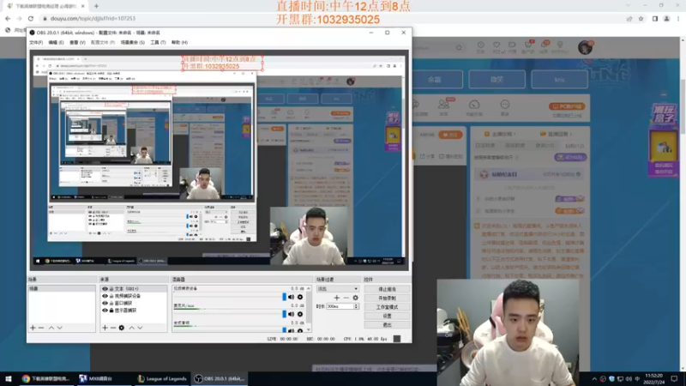Open OBS Edit menu

pos(56,42)
